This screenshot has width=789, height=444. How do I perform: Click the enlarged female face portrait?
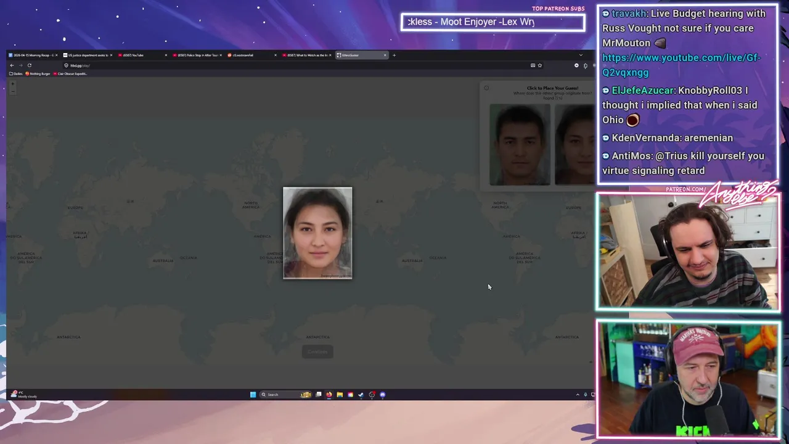point(317,233)
